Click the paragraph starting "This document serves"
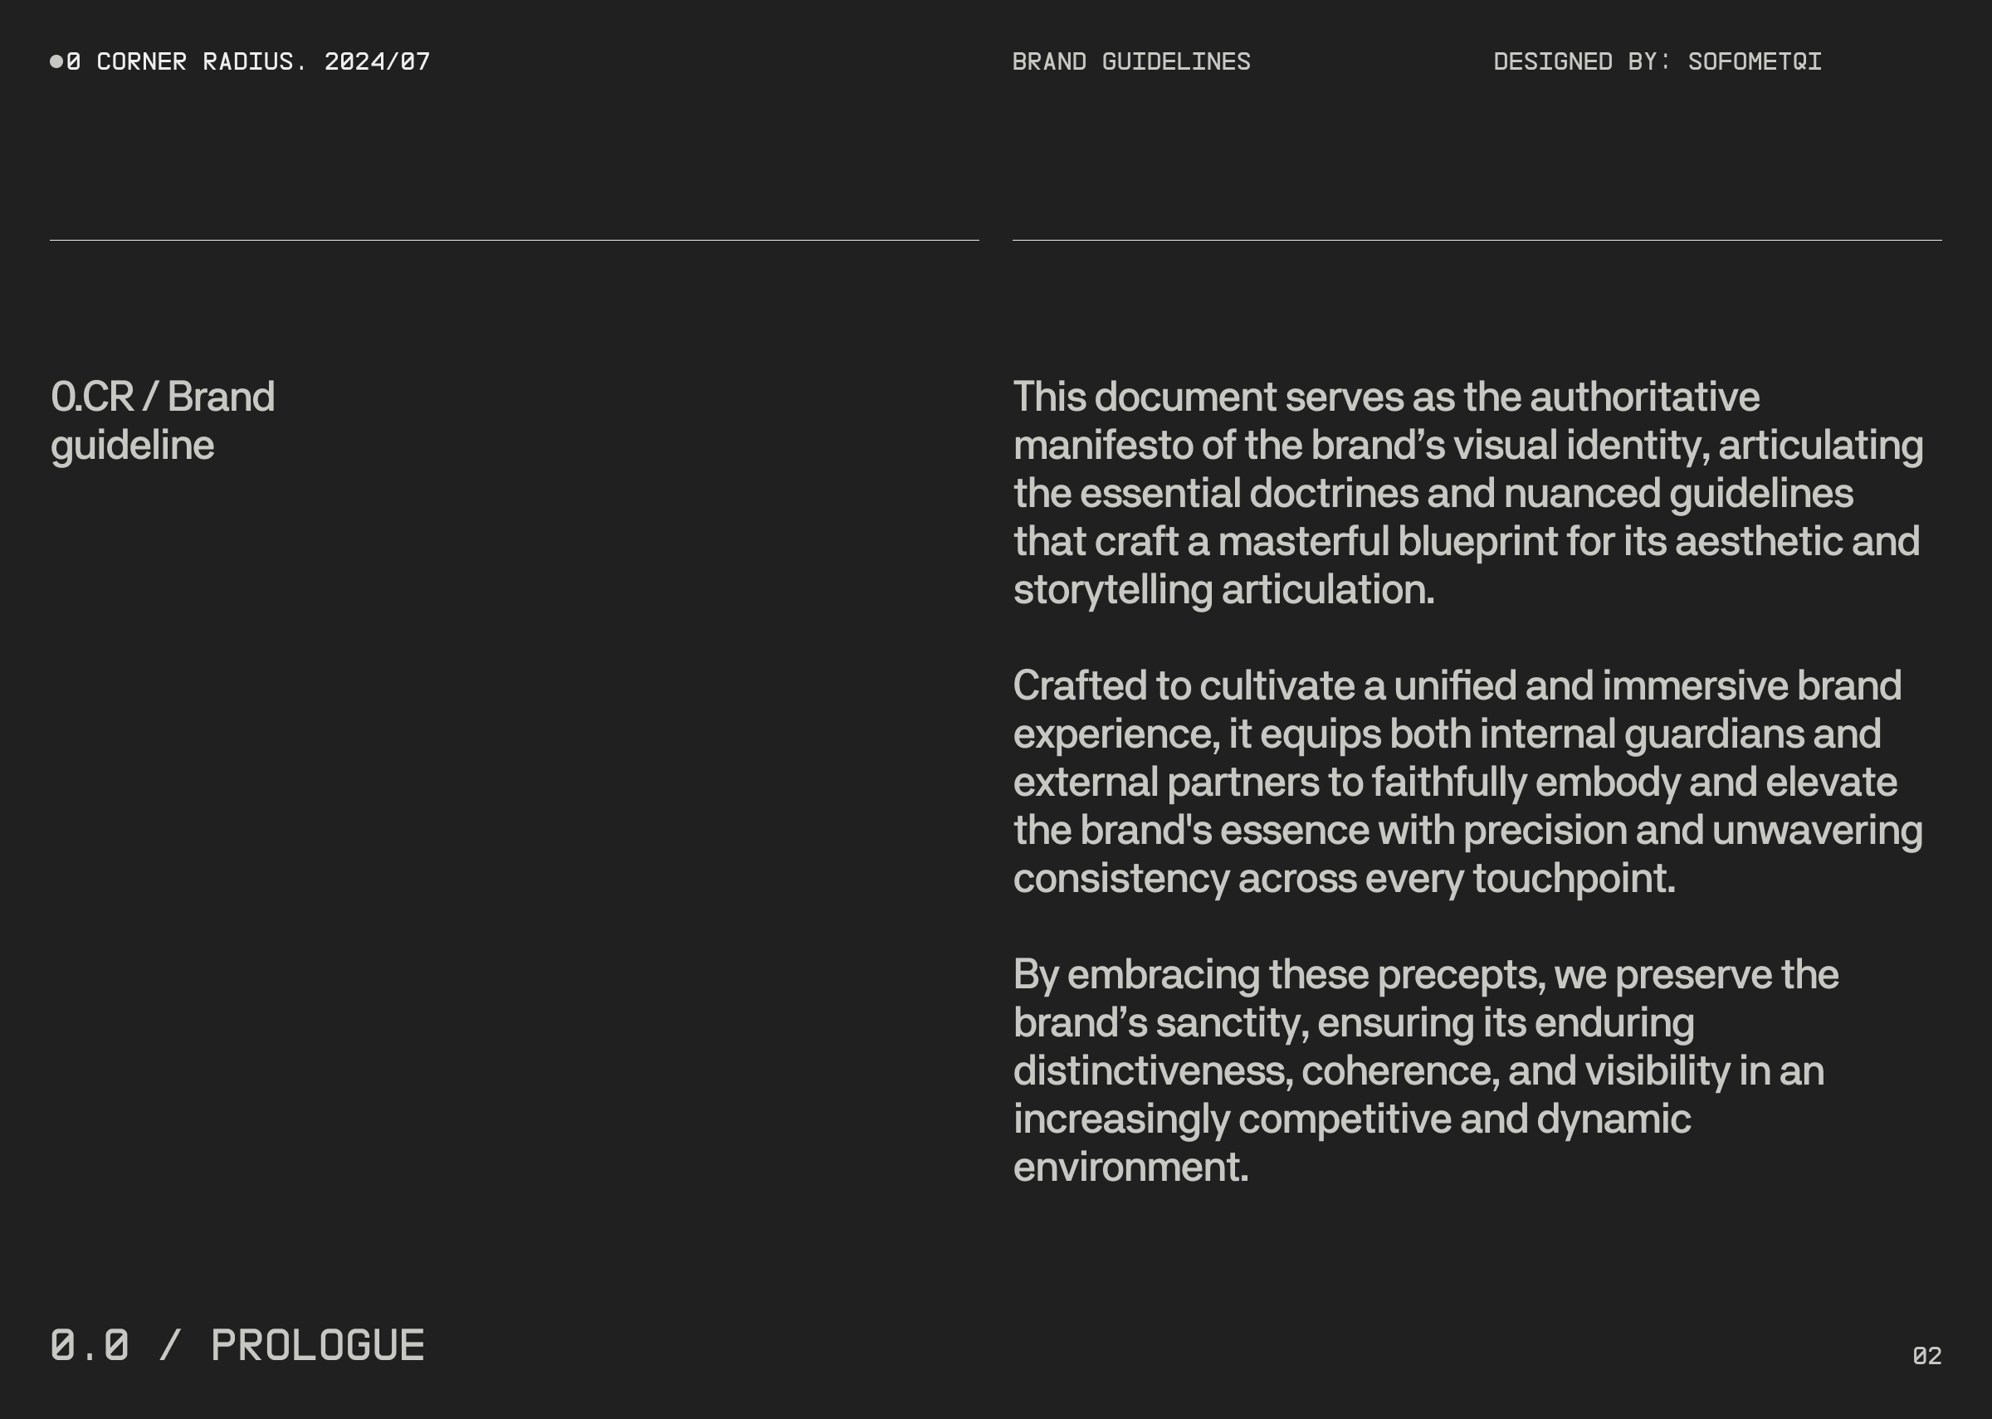1992x1419 pixels. tap(1467, 493)
